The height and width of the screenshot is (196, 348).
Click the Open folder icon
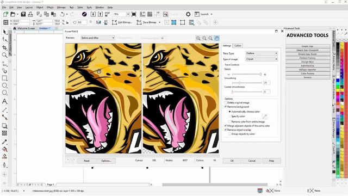13,14
